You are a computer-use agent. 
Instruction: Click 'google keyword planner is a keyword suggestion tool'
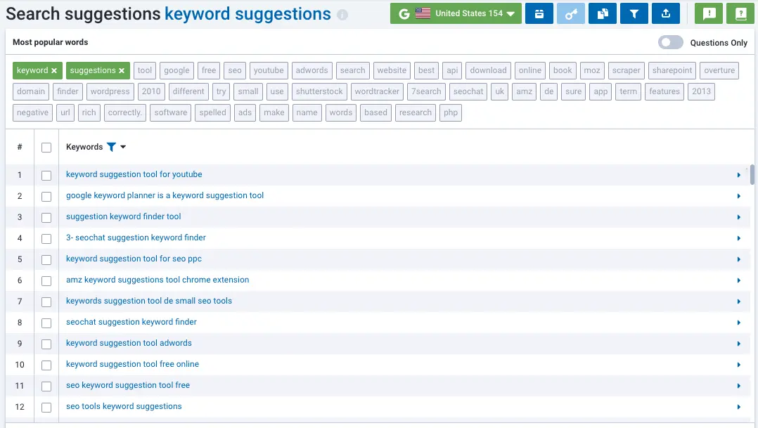pos(165,195)
